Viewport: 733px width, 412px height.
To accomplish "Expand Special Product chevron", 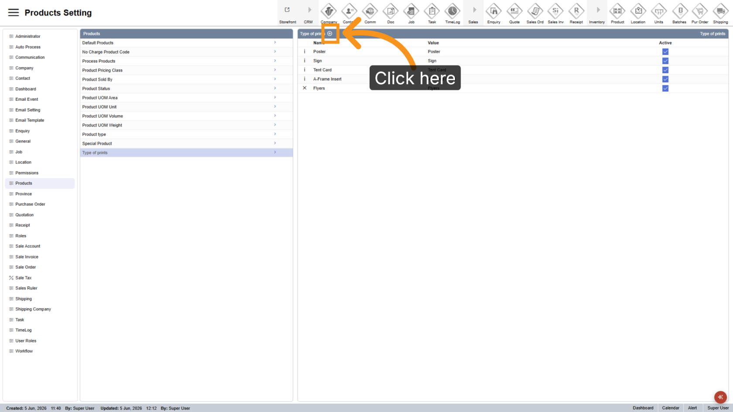I will [x=275, y=143].
